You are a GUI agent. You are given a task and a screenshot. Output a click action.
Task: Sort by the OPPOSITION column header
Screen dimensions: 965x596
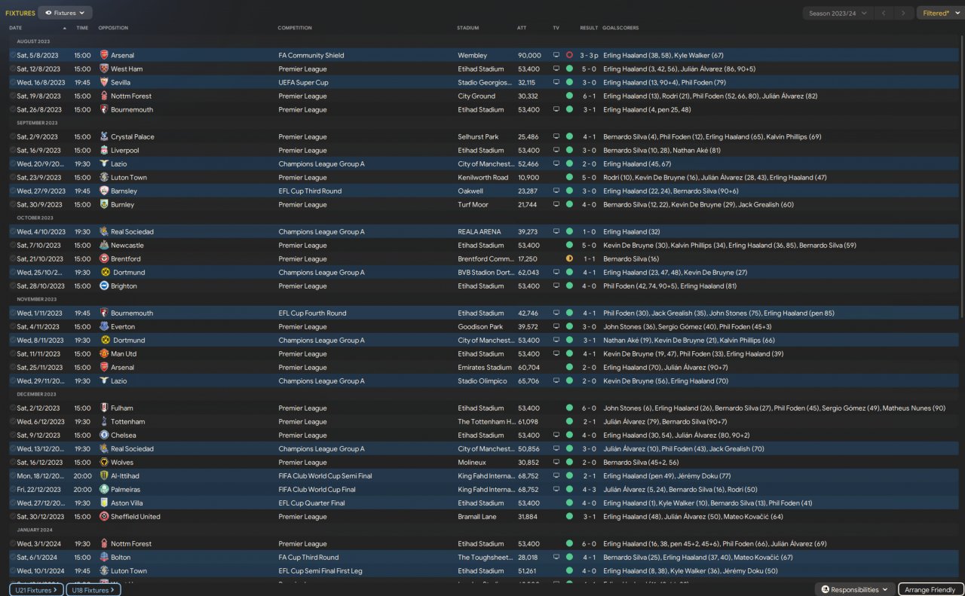tap(113, 28)
